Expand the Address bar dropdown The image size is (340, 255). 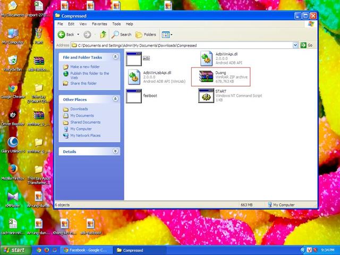click(x=295, y=45)
